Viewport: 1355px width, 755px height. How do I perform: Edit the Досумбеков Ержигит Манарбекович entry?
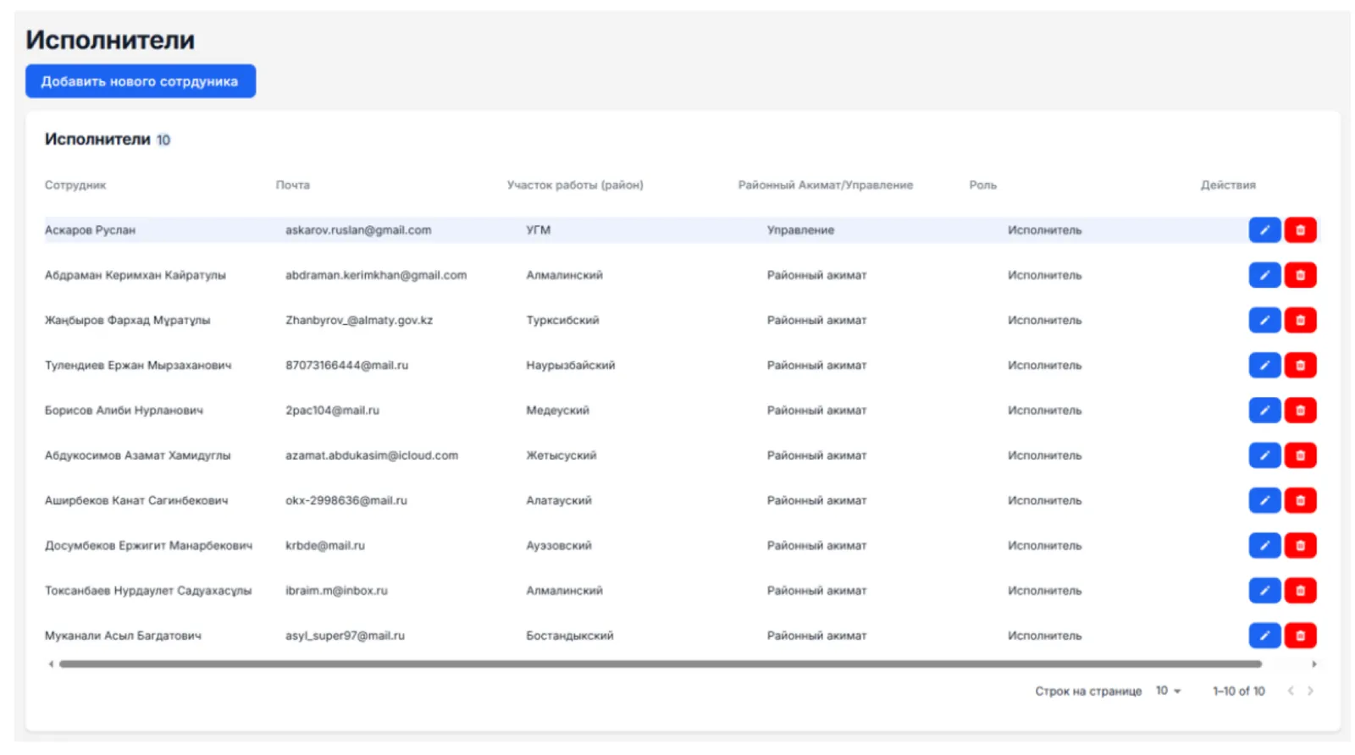(x=1264, y=546)
